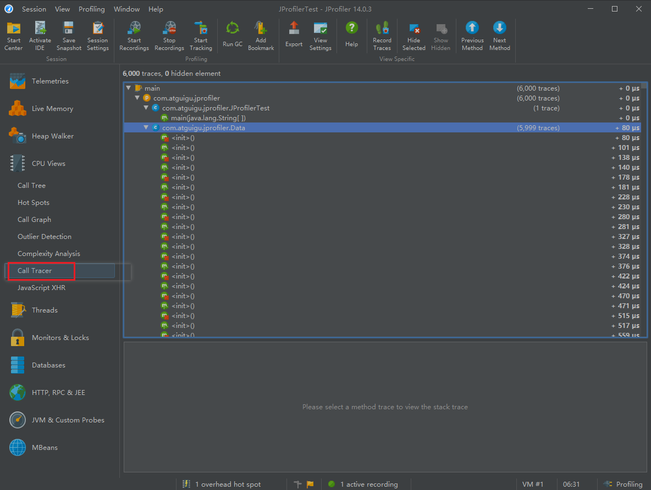Select the Outlier Detection view
This screenshot has height=490, width=651.
coord(45,237)
